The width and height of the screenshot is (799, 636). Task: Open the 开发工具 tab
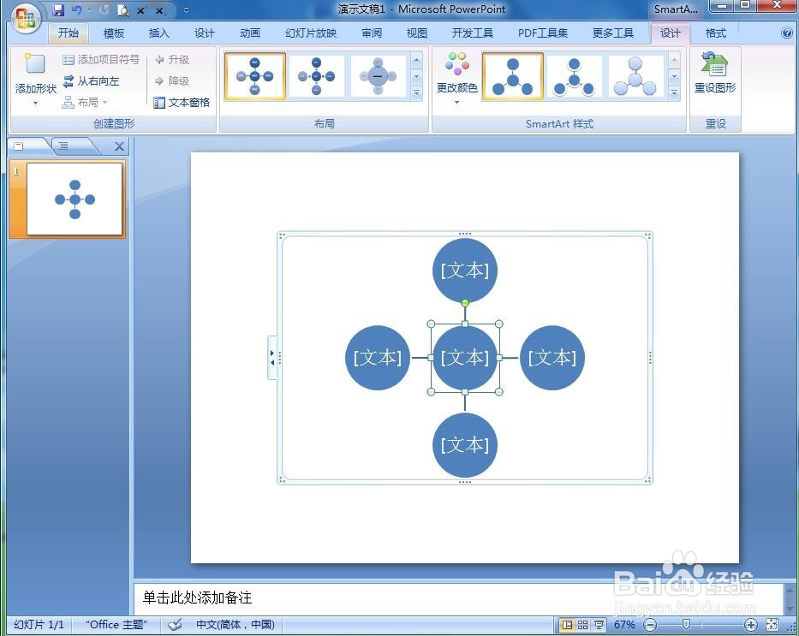[x=473, y=33]
